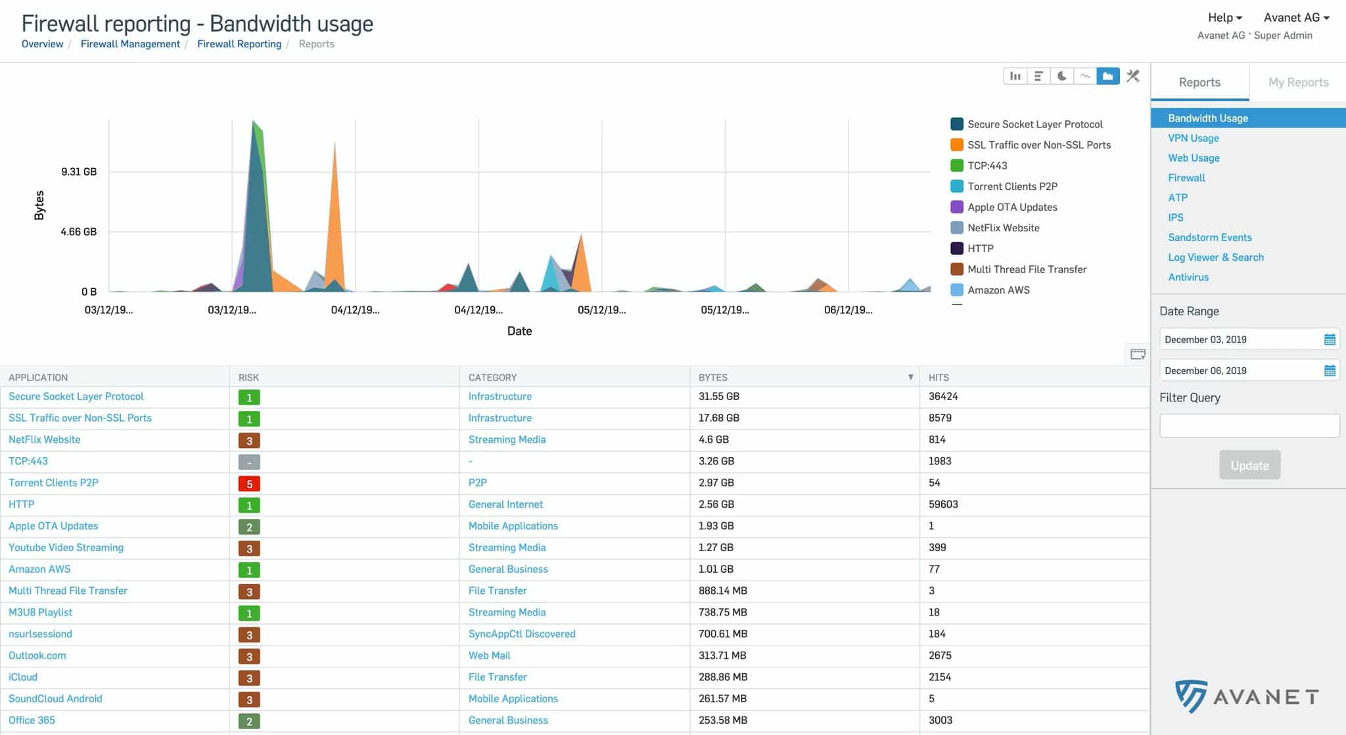Click the table column options icon
Image resolution: width=1346 pixels, height=735 pixels.
point(1138,355)
